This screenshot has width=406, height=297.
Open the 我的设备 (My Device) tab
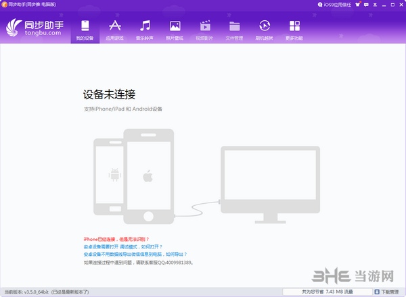pyautogui.click(x=85, y=30)
